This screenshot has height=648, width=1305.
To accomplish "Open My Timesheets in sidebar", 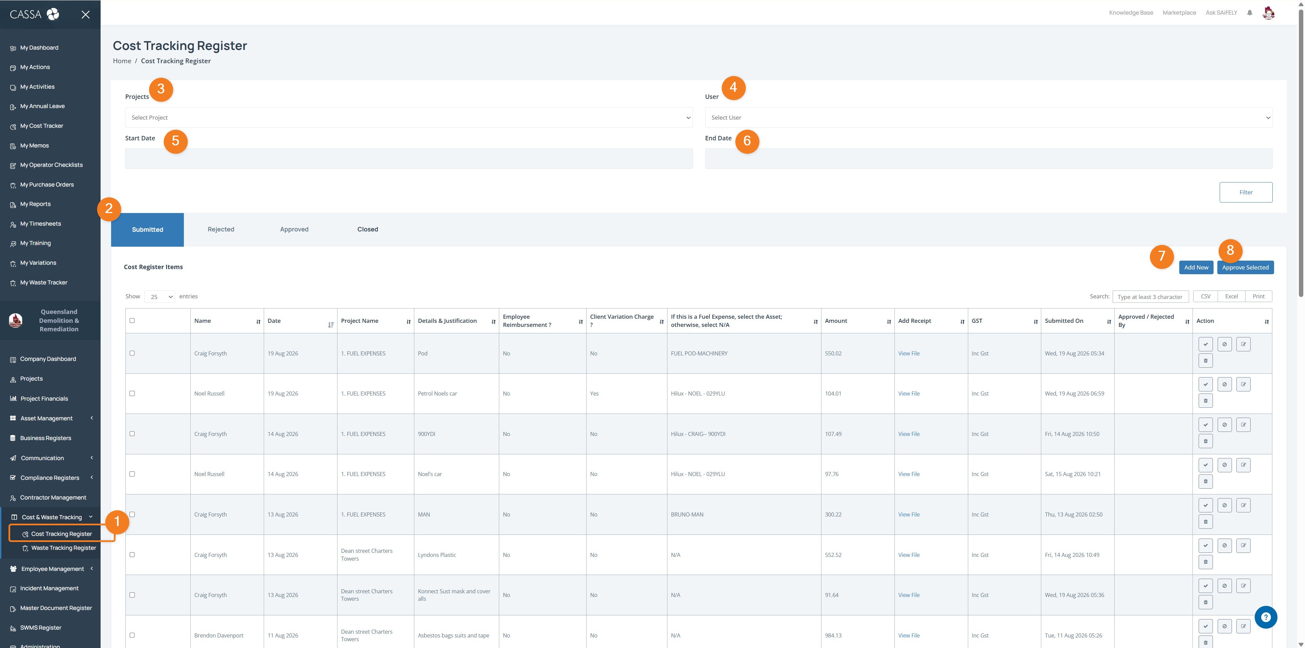I will 40,224.
